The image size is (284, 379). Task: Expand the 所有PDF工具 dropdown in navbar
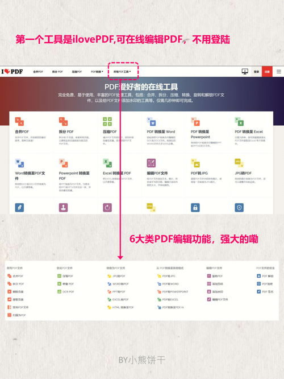coord(122,72)
